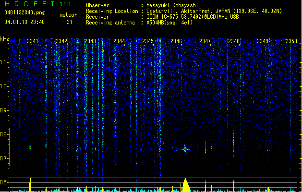Click the meteor count value 21

click(70, 22)
